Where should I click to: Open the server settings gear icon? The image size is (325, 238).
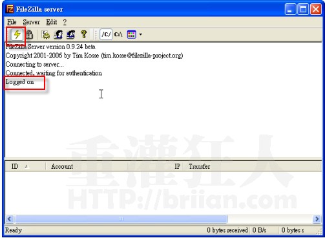46,34
